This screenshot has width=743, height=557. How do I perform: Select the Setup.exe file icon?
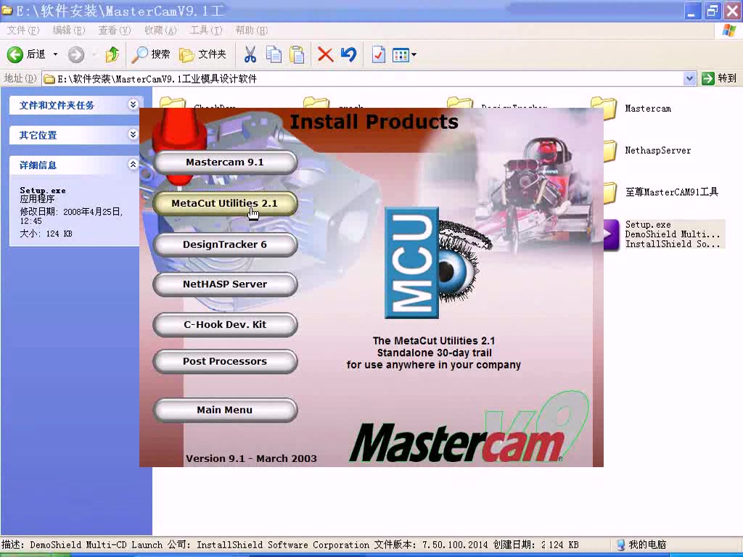(x=611, y=234)
